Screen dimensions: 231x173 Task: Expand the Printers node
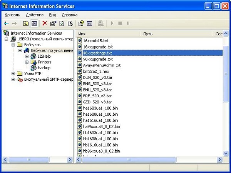point(27,62)
